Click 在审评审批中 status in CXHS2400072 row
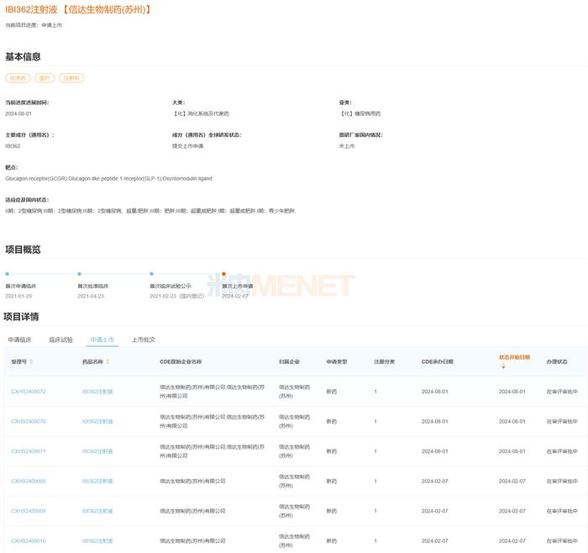Screen dimensions: 588x553 pyautogui.click(x=562, y=392)
